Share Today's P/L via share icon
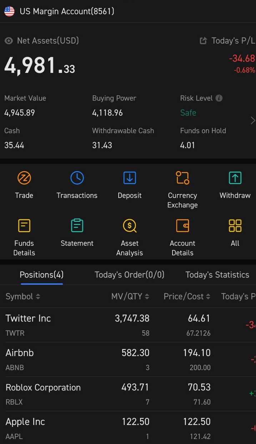Viewport: 256px width, 444px height. (203, 41)
